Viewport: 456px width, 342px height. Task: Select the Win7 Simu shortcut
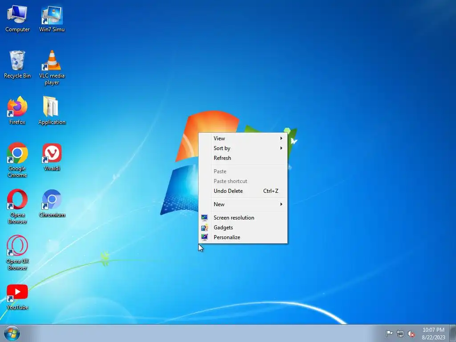click(x=52, y=18)
